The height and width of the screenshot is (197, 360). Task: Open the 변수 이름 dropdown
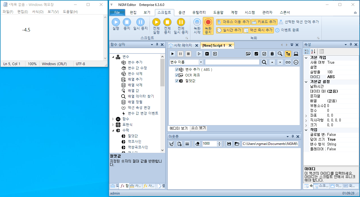coord(201,62)
